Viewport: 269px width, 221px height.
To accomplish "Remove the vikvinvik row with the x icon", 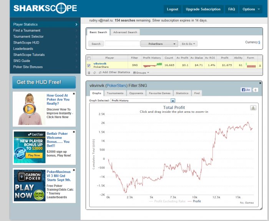I will tap(260, 65).
